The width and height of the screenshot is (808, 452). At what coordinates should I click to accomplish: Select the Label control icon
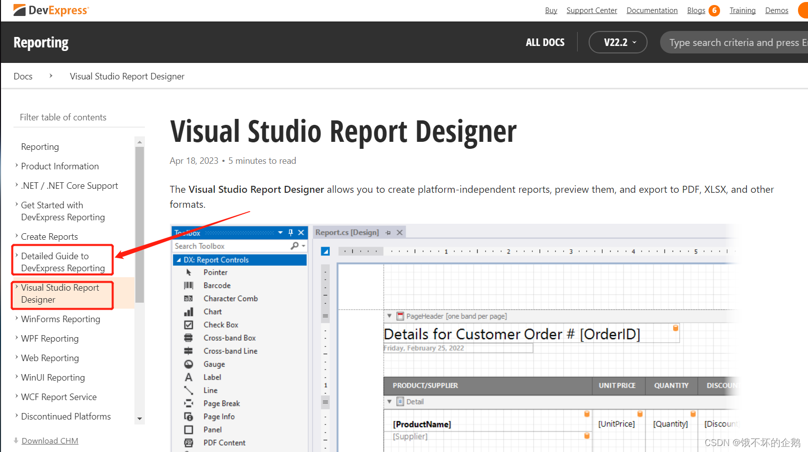click(189, 377)
